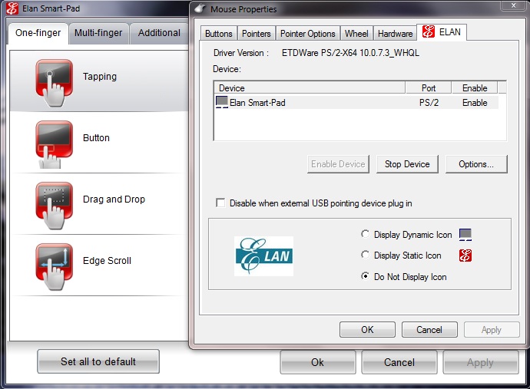Switch to the One-finger tab
The height and width of the screenshot is (389, 530).
38,33
